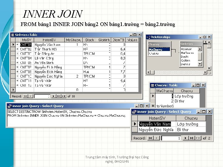This screenshot has height=167, width=223.
Task: Go to first record in Sinhvien table
Action: click(x=25, y=96)
